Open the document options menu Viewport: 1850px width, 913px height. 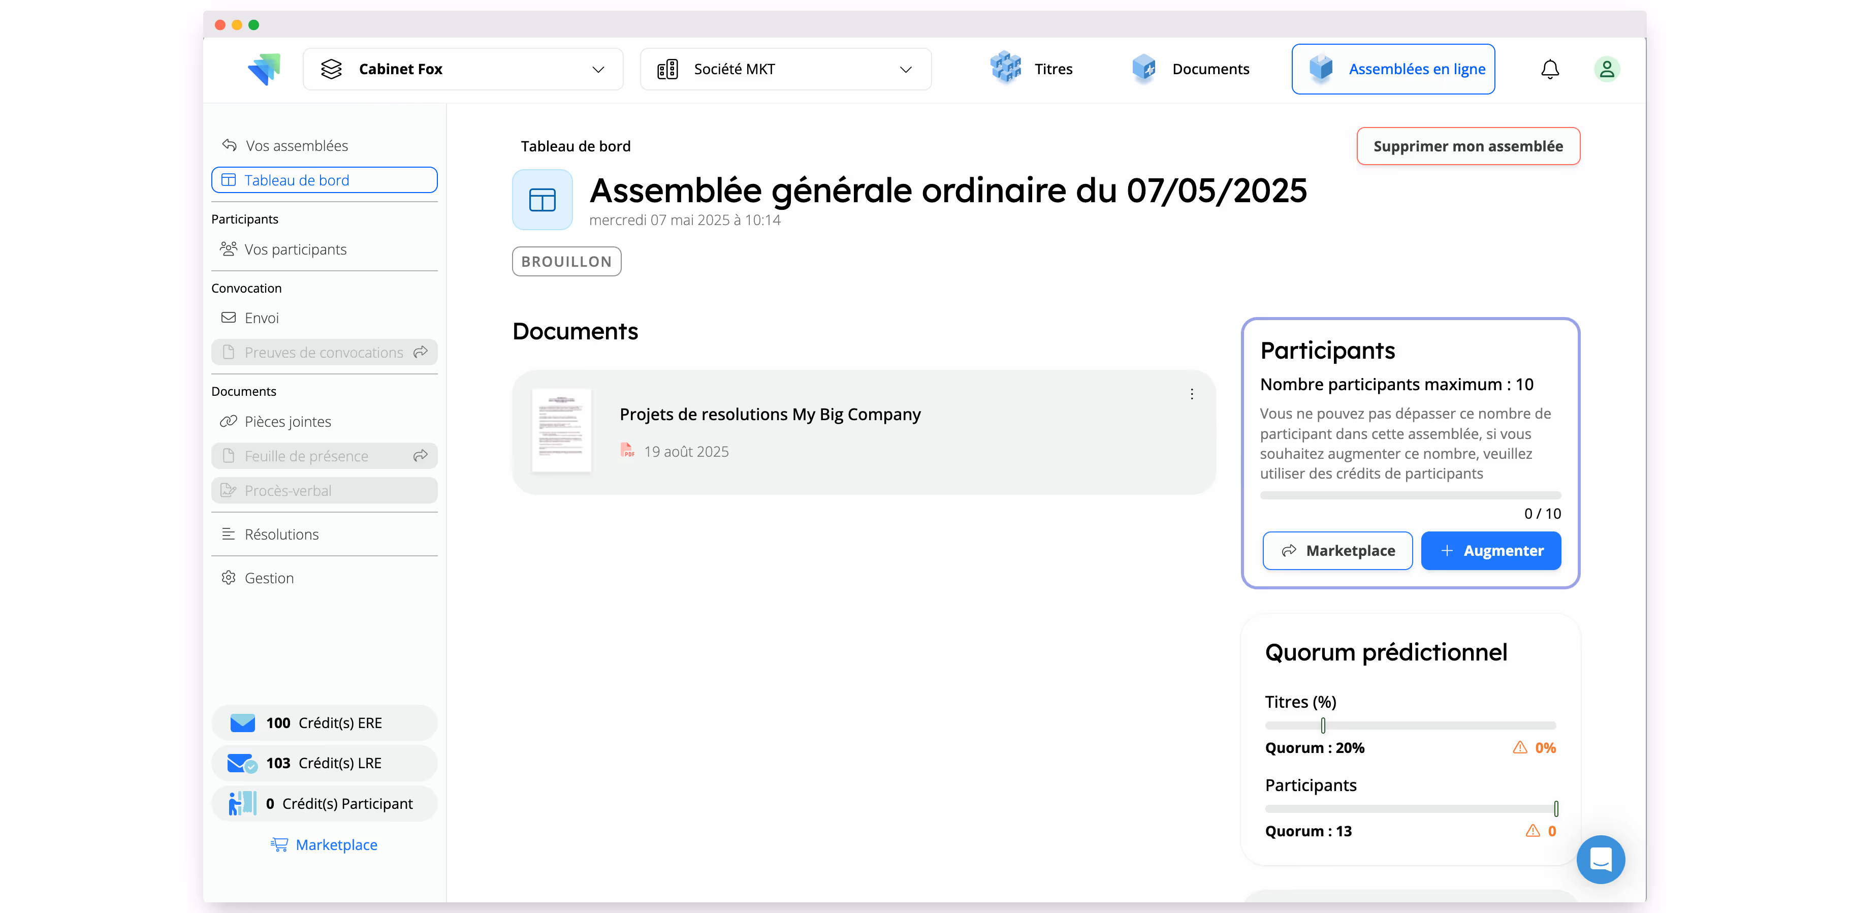pos(1192,394)
